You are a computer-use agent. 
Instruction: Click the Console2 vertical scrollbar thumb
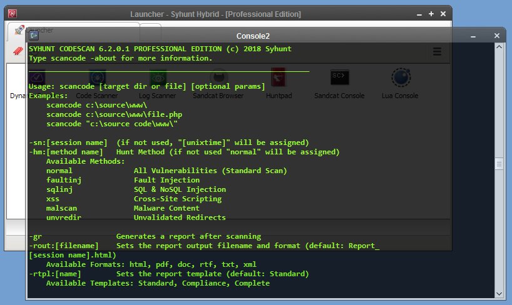499,164
